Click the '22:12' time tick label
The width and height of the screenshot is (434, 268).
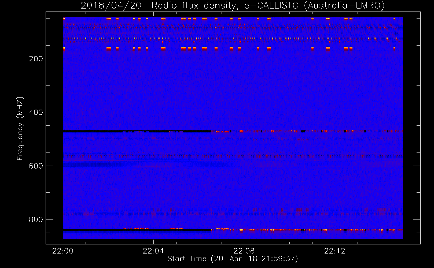[335, 251]
